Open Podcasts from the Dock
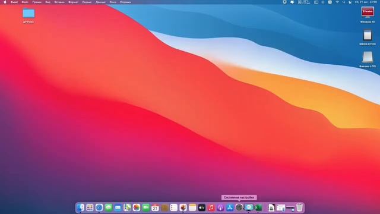The height and width of the screenshot is (214, 380). point(220,207)
